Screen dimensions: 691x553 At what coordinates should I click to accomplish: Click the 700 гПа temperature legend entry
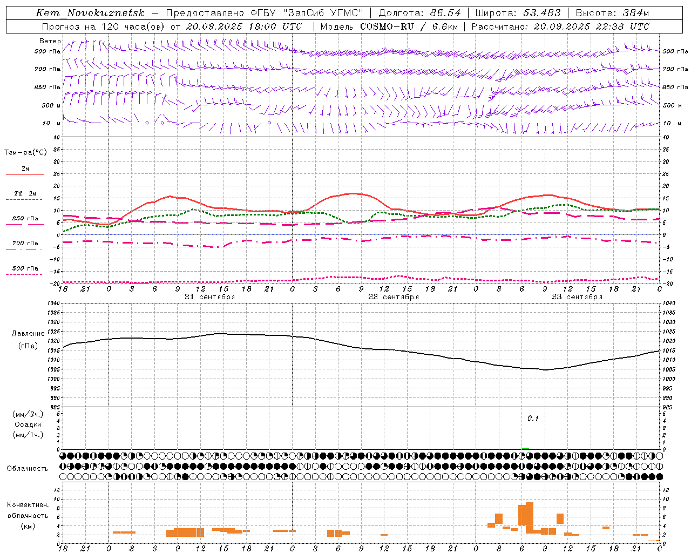pos(25,243)
